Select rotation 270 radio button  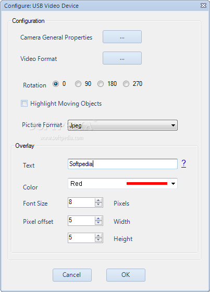click(126, 84)
